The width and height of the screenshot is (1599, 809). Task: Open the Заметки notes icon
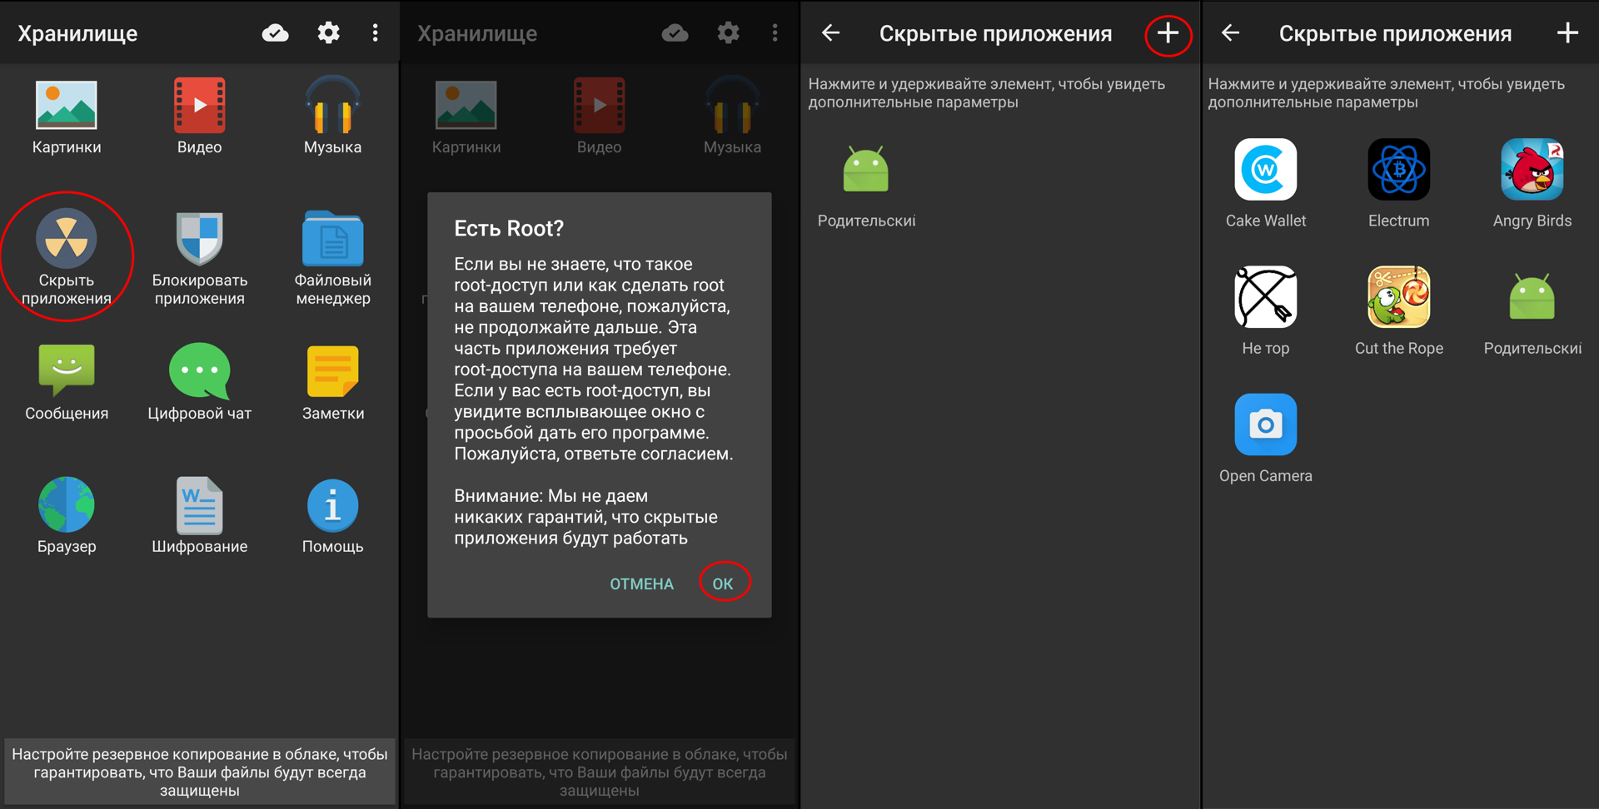pos(333,370)
